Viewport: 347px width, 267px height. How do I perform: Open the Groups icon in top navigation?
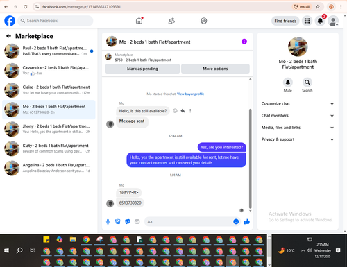[204, 21]
